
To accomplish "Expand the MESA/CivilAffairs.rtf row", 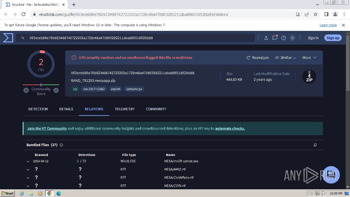I will pyautogui.click(x=28, y=178).
